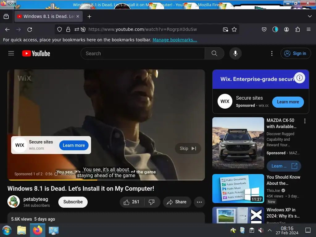
Task: Click the Learn button on the Mazda ad
Action: tap(284, 166)
